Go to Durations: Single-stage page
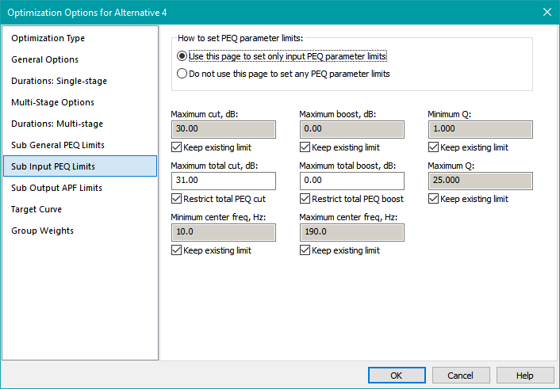The width and height of the screenshot is (560, 389). (x=80, y=81)
